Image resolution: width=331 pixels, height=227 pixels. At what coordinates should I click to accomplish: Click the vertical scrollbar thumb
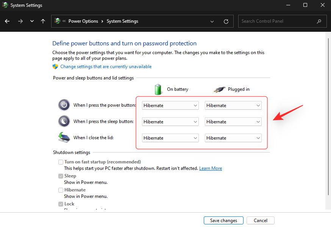coord(328,117)
